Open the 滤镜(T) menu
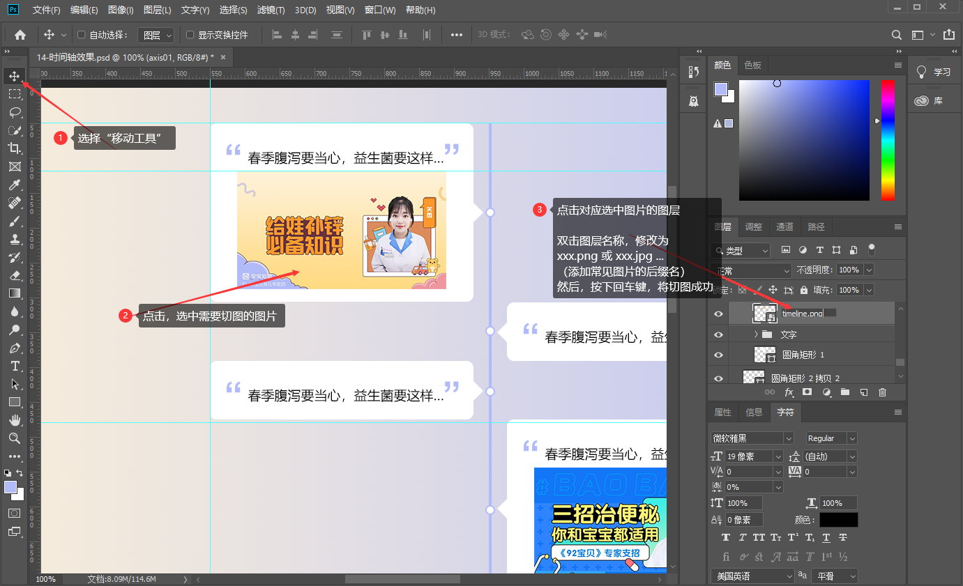 [x=271, y=10]
